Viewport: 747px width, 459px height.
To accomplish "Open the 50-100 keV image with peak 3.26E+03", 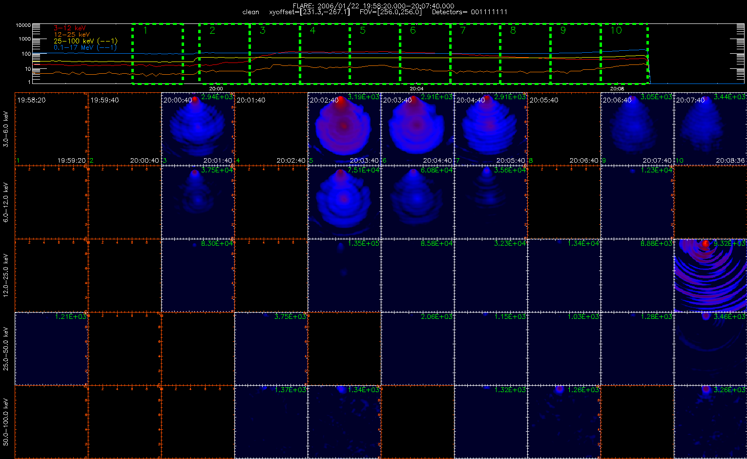I will click(710, 422).
